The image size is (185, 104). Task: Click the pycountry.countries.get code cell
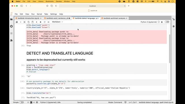click(96, 82)
